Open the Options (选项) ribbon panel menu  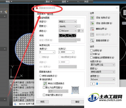[65, 2]
